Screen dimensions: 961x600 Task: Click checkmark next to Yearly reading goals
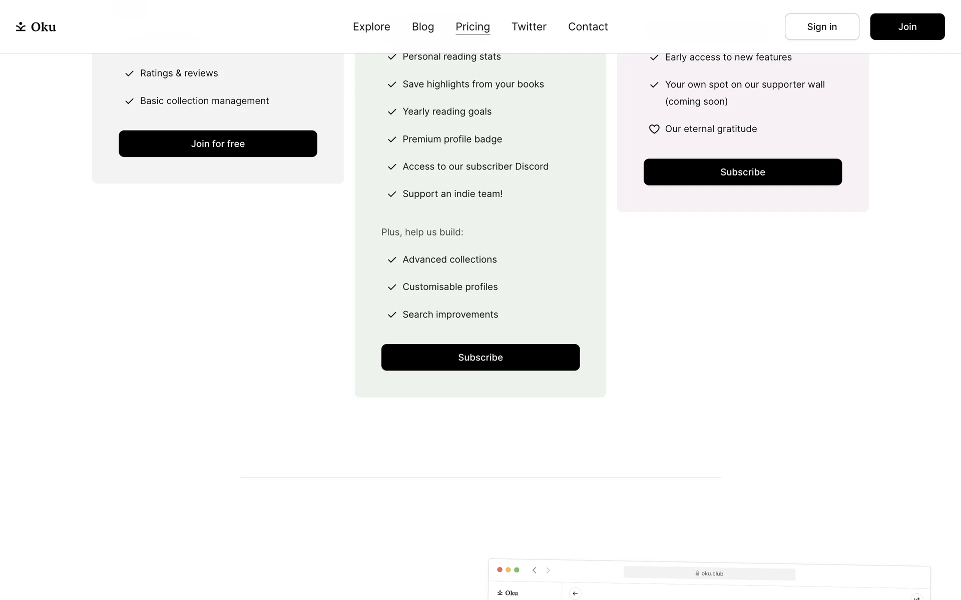pos(392,112)
